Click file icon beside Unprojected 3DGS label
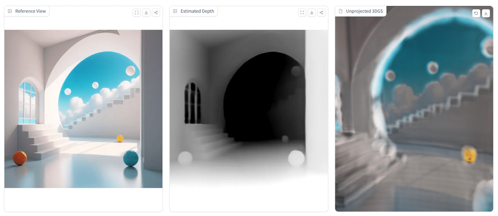 341,11
